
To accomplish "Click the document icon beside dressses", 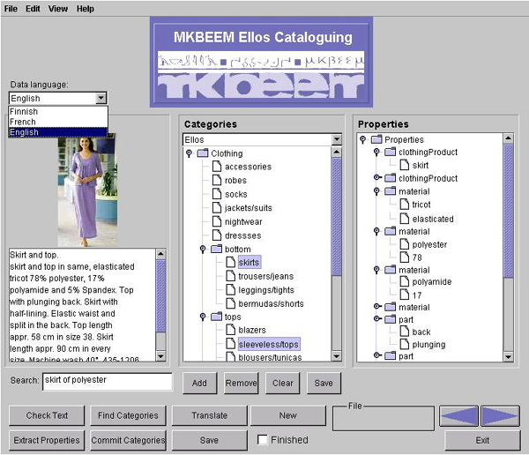I will tap(217, 235).
